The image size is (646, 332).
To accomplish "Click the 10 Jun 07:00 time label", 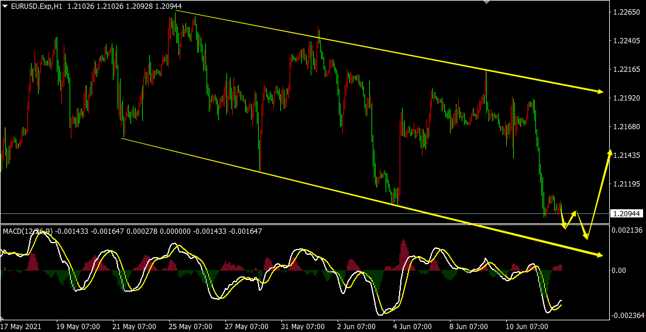I will pyautogui.click(x=527, y=327).
